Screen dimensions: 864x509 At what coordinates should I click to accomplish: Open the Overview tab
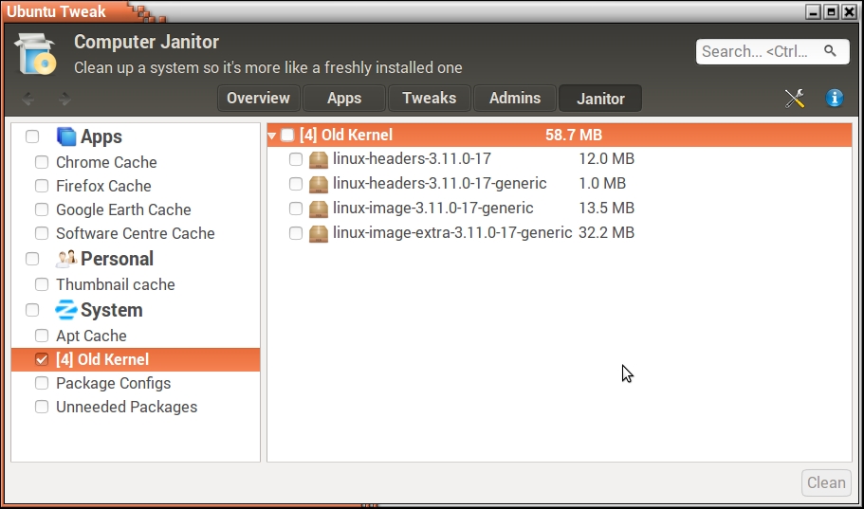pyautogui.click(x=258, y=99)
